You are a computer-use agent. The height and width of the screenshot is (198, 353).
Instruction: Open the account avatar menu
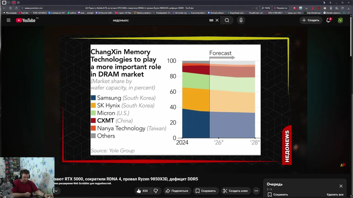click(x=340, y=20)
